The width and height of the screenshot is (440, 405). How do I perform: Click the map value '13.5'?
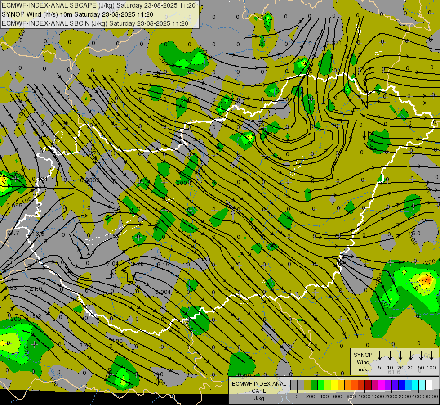pos(38,234)
